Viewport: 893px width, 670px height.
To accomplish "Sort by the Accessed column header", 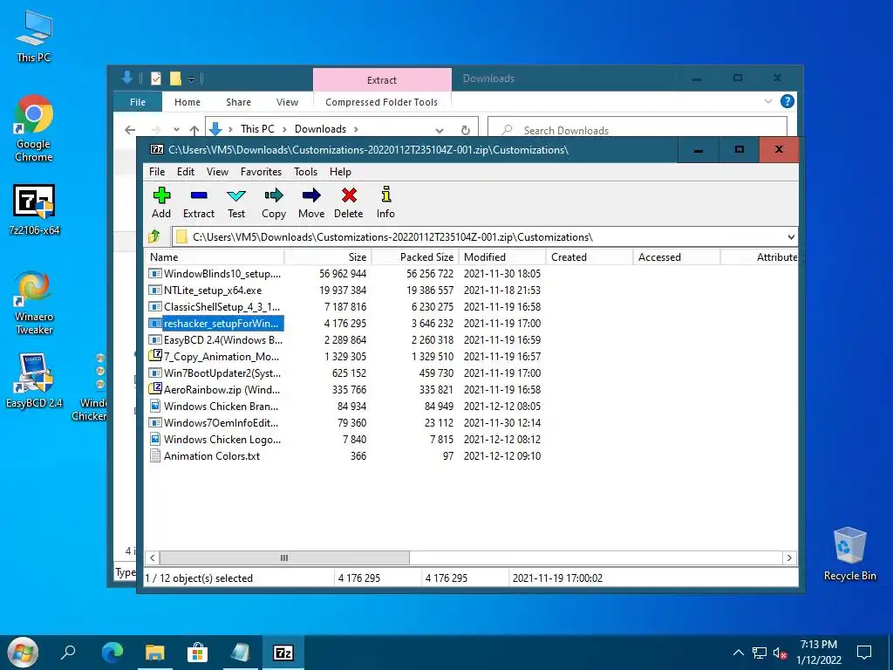I will click(677, 257).
